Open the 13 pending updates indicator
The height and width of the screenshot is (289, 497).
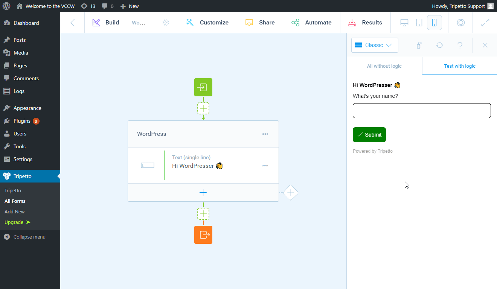[88, 6]
